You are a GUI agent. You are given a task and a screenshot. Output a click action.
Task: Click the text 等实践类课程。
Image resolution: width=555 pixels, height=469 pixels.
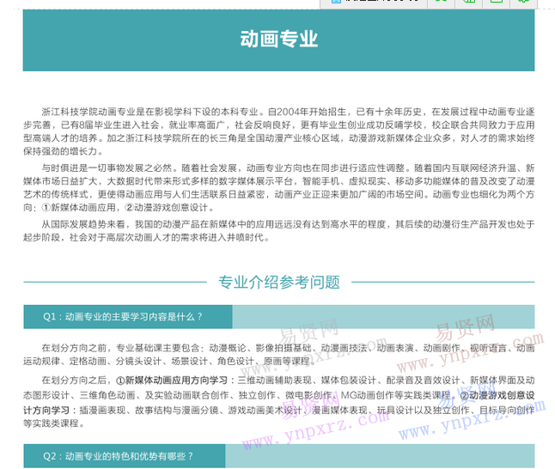coord(54,423)
